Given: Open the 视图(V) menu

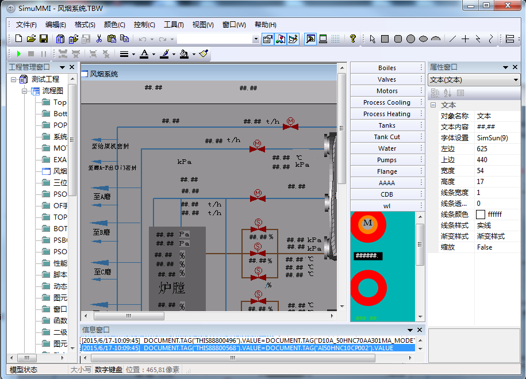Looking at the screenshot, I should pos(202,25).
